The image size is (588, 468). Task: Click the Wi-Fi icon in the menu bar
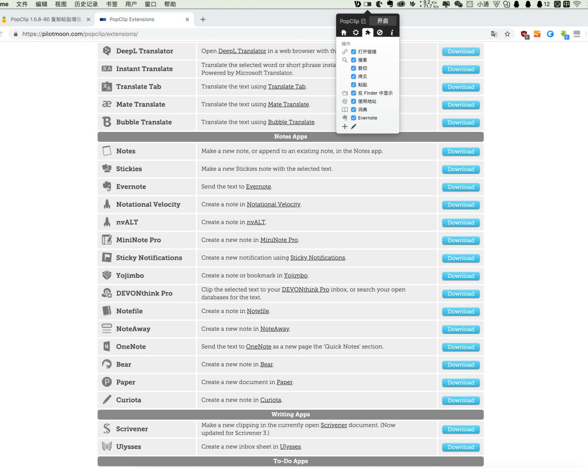[x=577, y=4]
